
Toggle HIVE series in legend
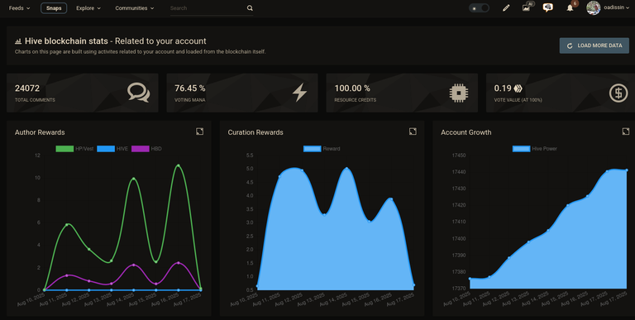(112, 149)
